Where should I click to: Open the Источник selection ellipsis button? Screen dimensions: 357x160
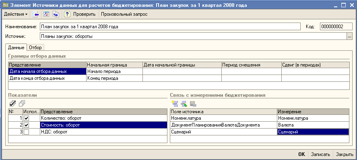click(x=349, y=36)
